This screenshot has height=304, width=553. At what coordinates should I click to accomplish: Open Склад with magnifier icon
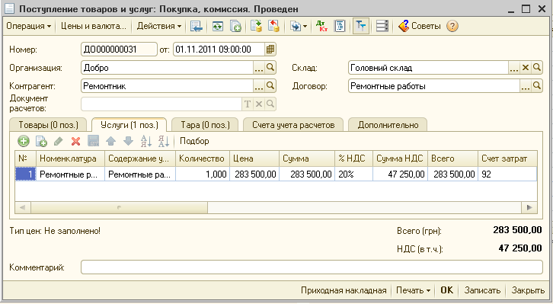point(537,68)
